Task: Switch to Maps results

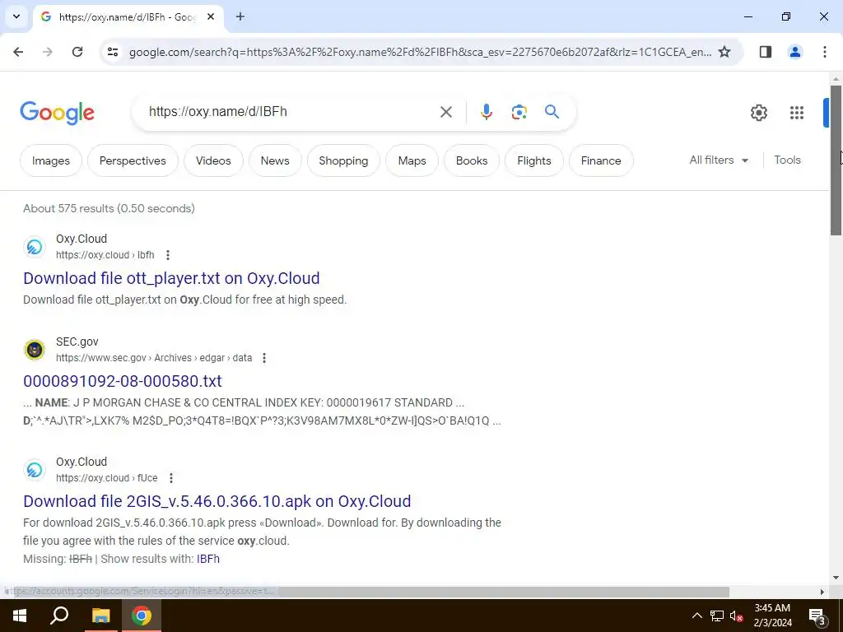Action: 412,160
